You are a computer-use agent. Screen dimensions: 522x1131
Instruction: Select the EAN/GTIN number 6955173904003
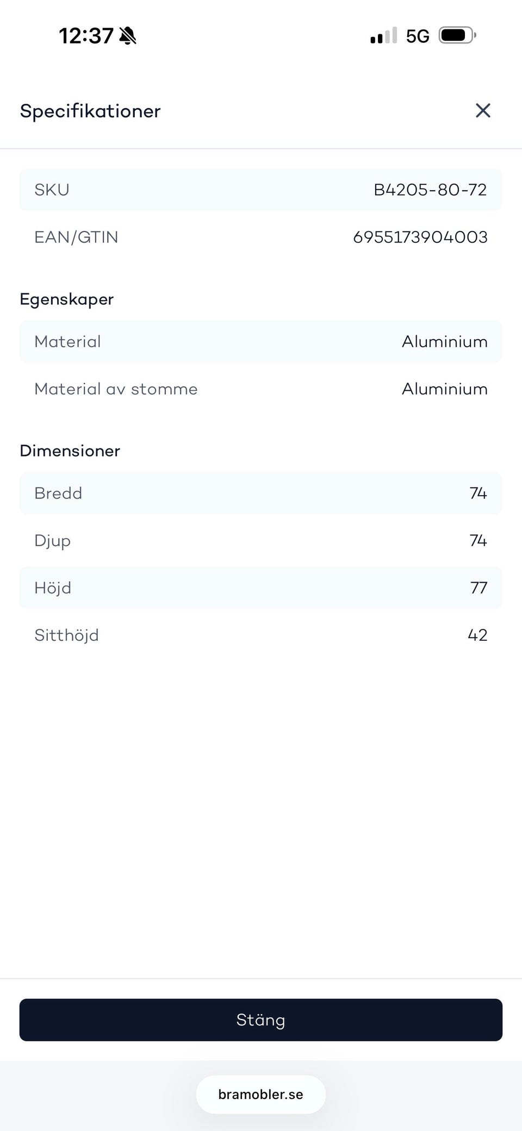[x=420, y=237]
